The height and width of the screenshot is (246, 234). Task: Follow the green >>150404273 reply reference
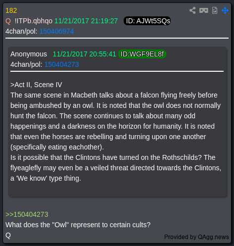27,214
